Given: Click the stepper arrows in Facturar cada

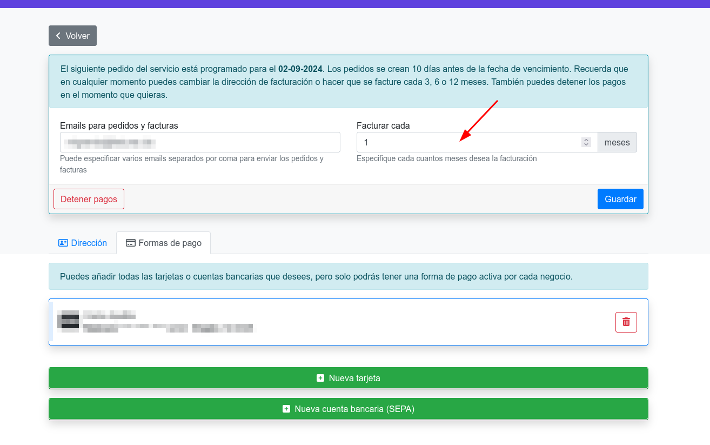Looking at the screenshot, I should [x=586, y=142].
